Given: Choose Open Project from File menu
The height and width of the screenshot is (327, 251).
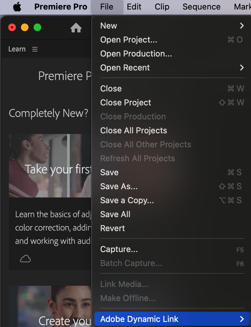Looking at the screenshot, I should (129, 40).
